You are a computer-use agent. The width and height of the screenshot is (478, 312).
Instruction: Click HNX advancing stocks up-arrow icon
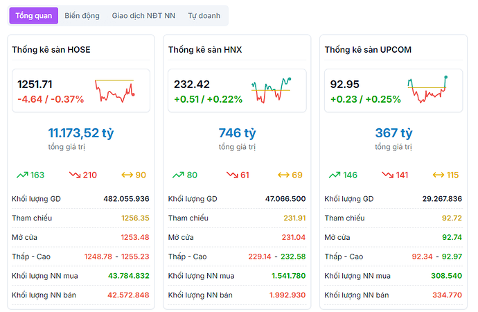point(178,175)
